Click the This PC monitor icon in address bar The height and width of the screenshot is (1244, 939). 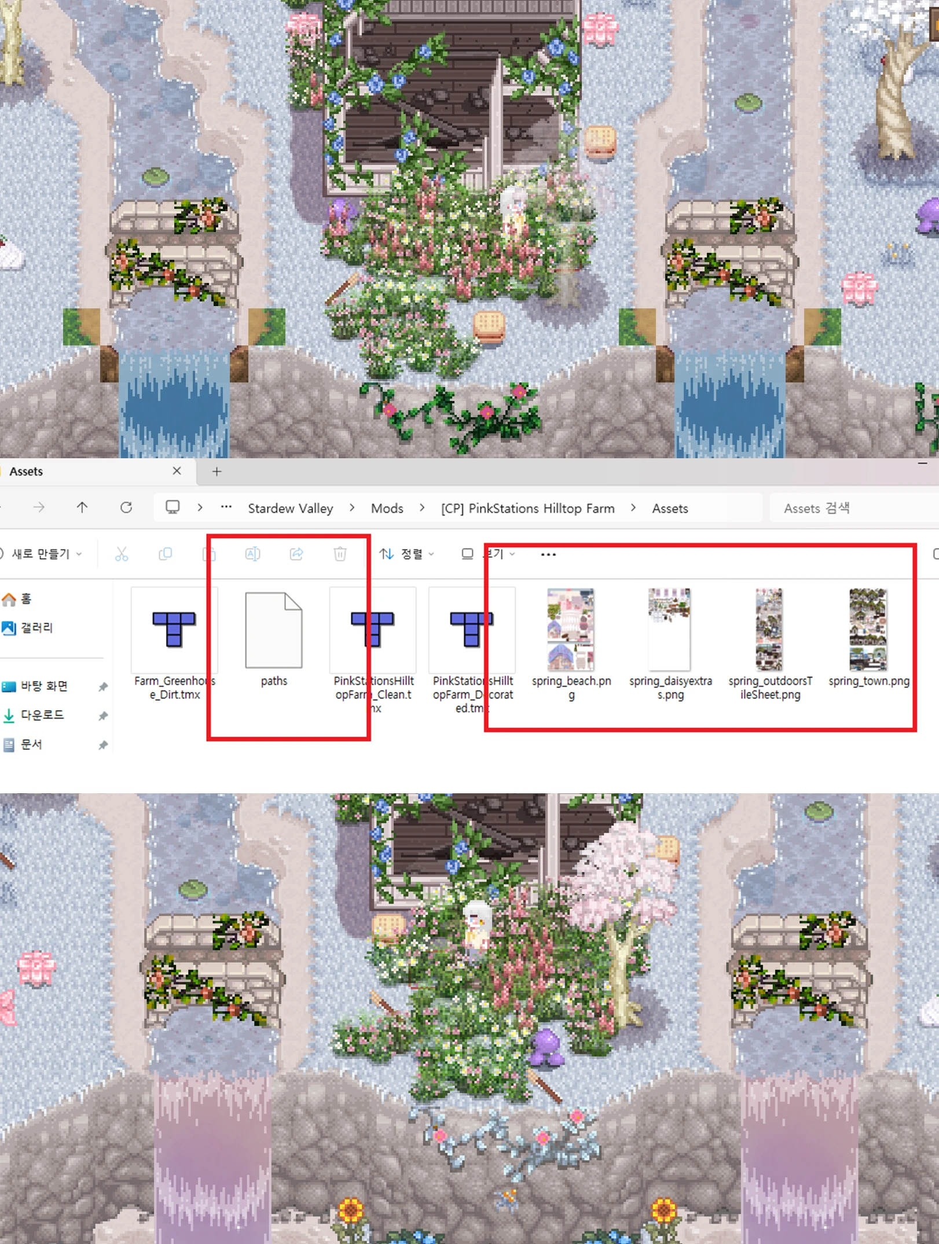click(173, 507)
